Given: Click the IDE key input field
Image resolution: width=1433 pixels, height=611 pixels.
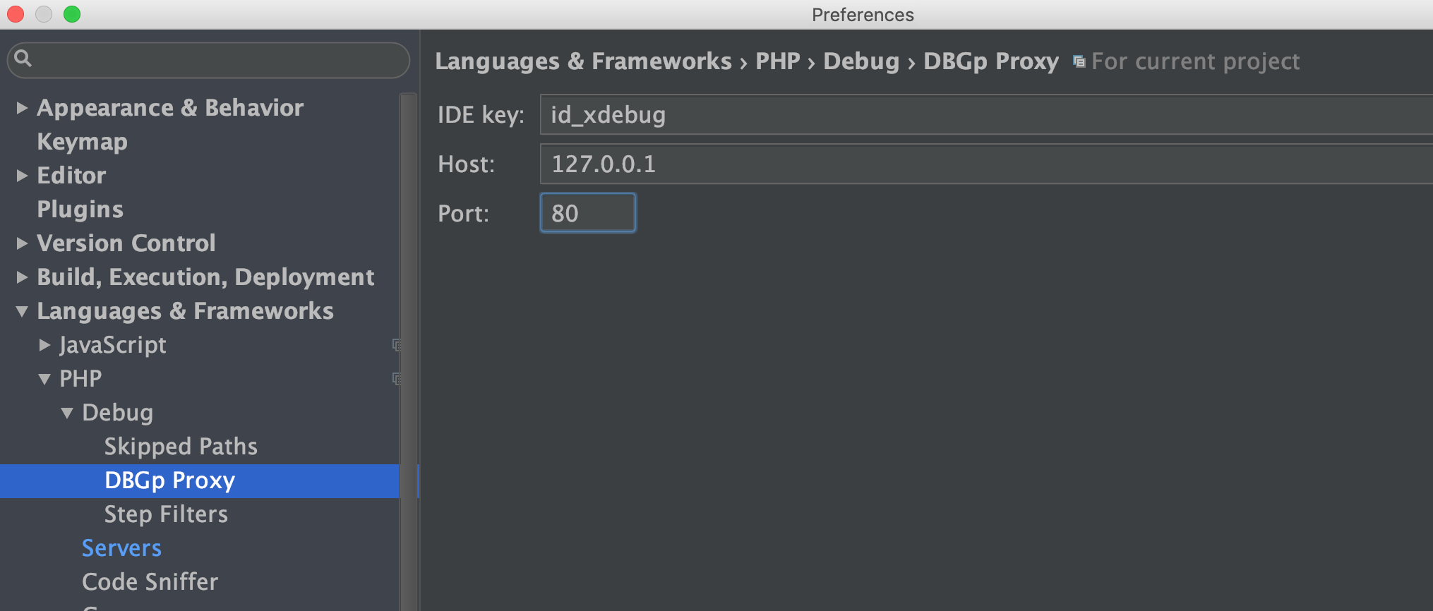Looking at the screenshot, I should point(986,114).
